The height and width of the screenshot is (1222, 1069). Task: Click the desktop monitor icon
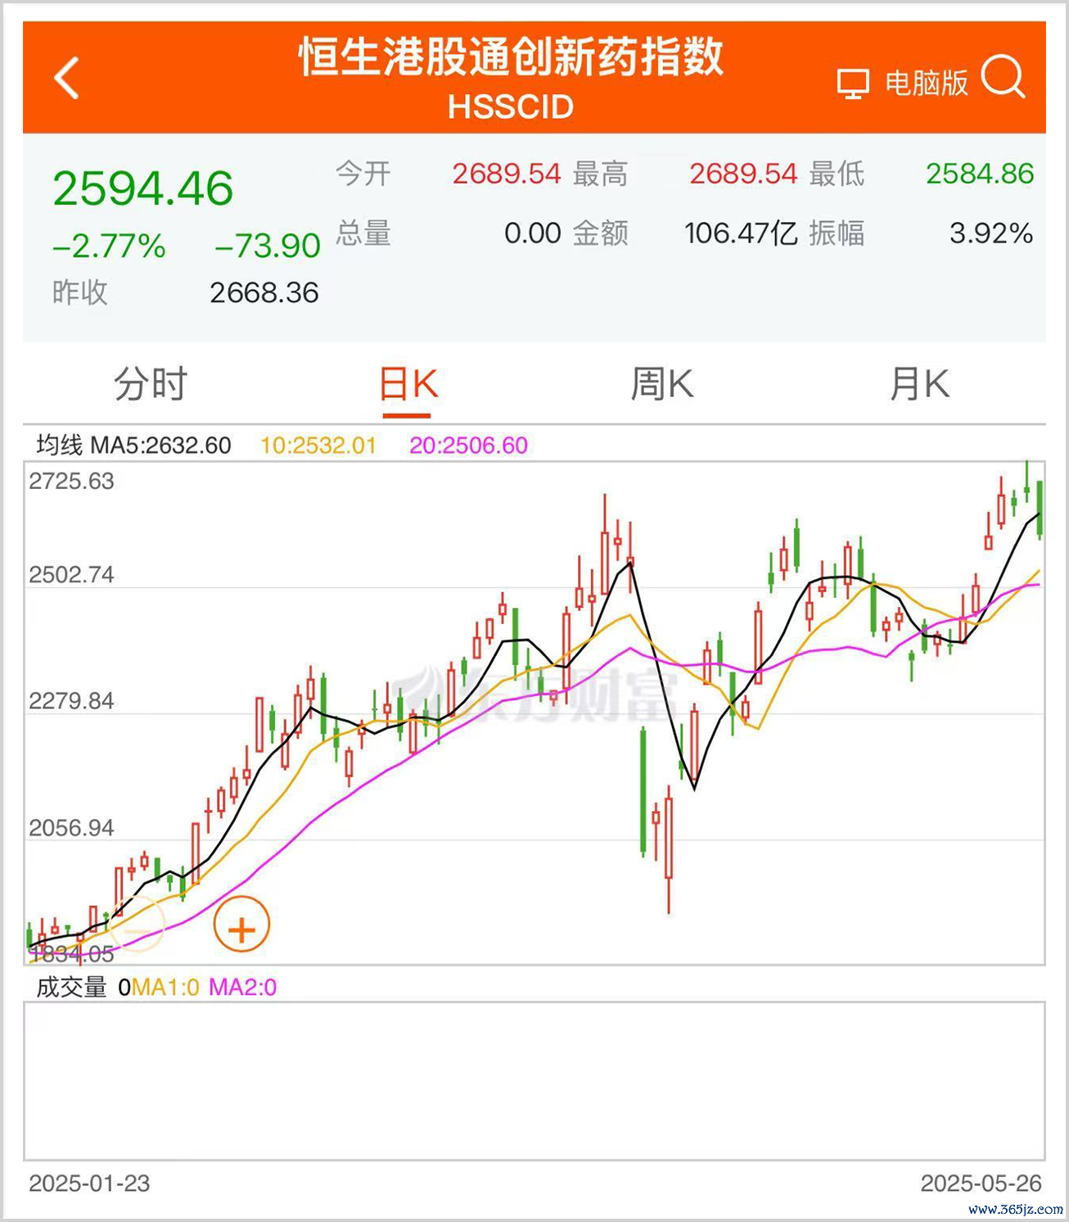click(x=852, y=84)
